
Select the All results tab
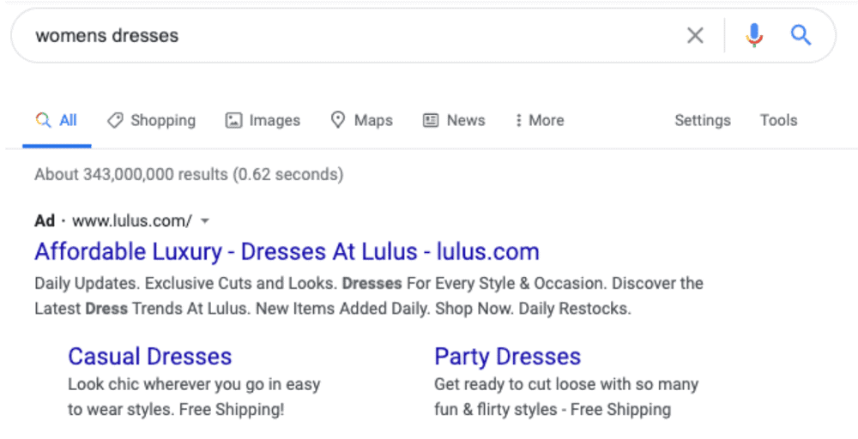[57, 120]
